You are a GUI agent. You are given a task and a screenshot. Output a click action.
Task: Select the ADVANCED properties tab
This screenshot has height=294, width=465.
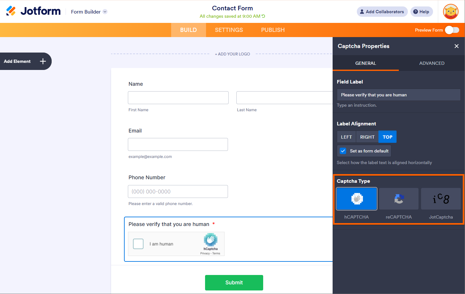(432, 63)
